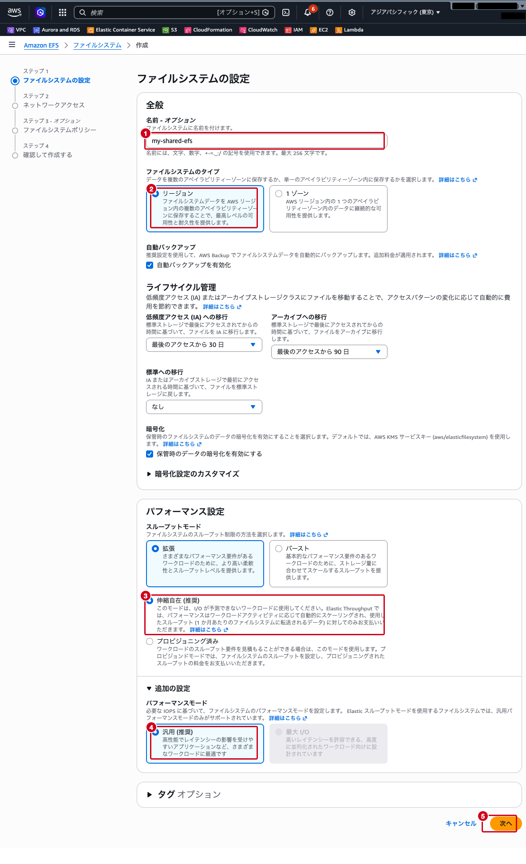
Task: Open 詳細はこちら link for throughput mode
Action: (x=309, y=535)
